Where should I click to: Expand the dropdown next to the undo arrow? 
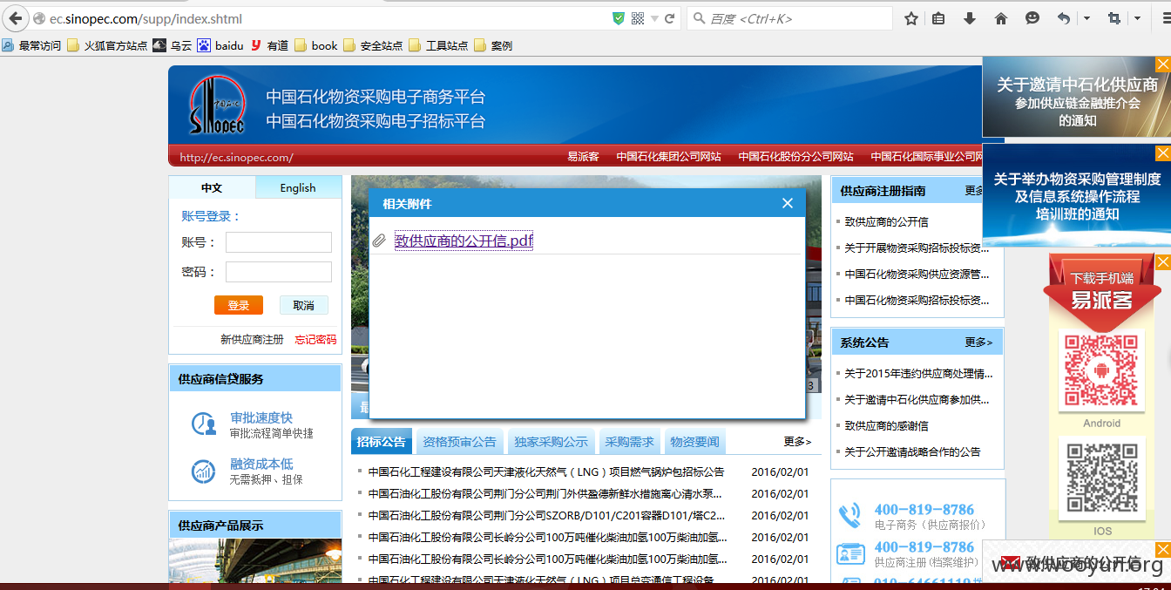coord(1086,18)
